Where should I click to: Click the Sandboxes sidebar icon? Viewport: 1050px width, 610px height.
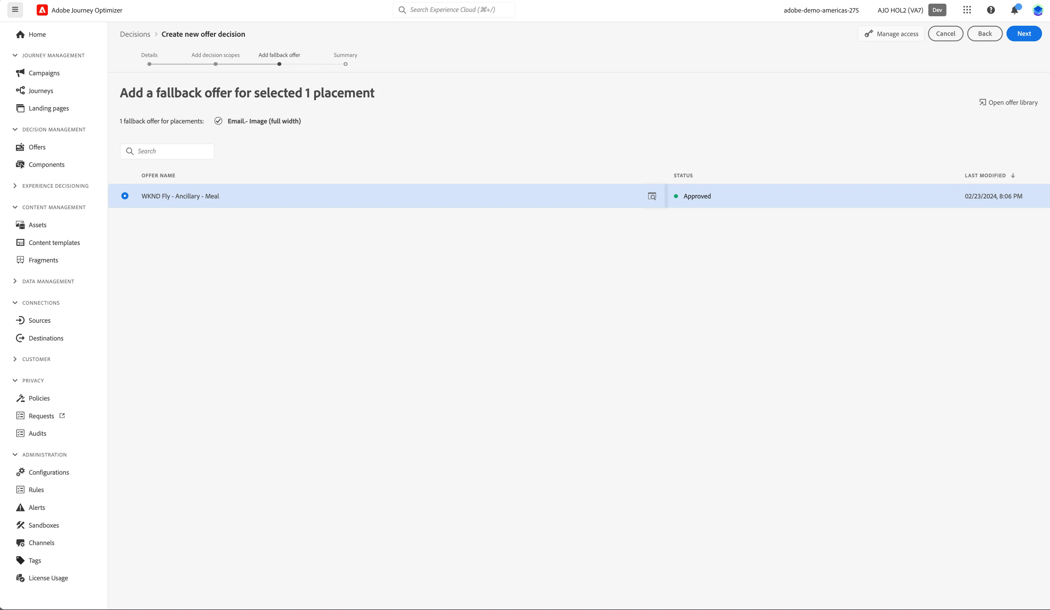pos(20,525)
